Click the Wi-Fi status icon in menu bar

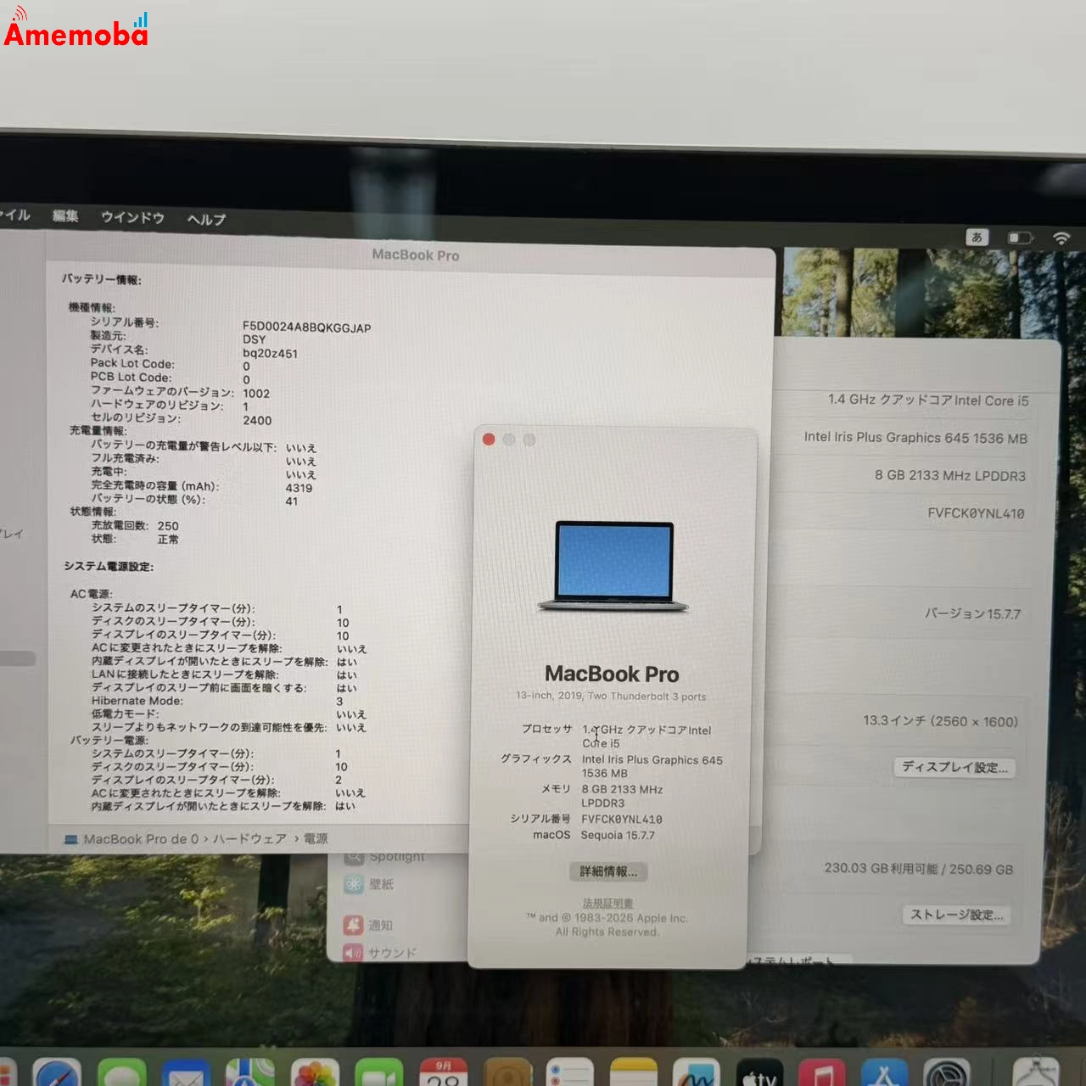(1061, 238)
